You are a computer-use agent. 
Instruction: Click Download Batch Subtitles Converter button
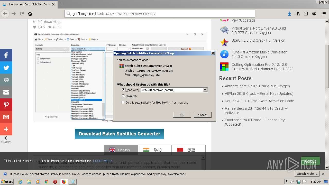[119, 134]
